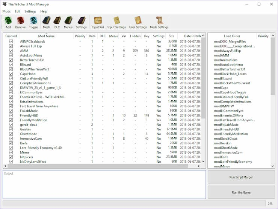This screenshot has width=278, height=209.
Task: Select modCapeHoodToggle in load order
Action: click(230, 92)
